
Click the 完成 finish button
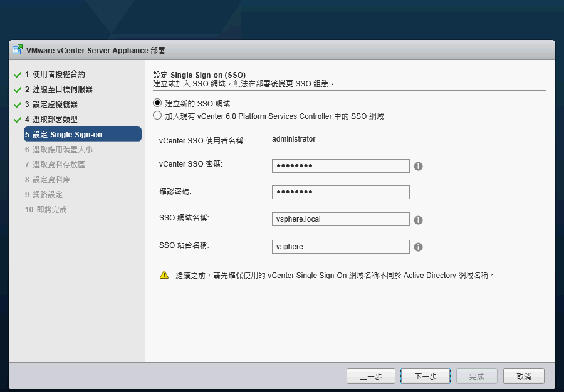click(477, 376)
